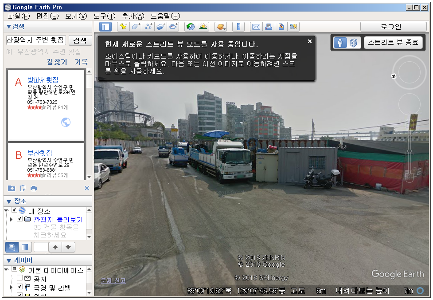Click the email envelope icon
433x300 pixels.
click(x=256, y=27)
